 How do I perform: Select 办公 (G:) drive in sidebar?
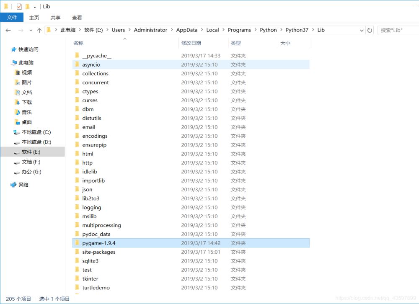tap(28, 172)
